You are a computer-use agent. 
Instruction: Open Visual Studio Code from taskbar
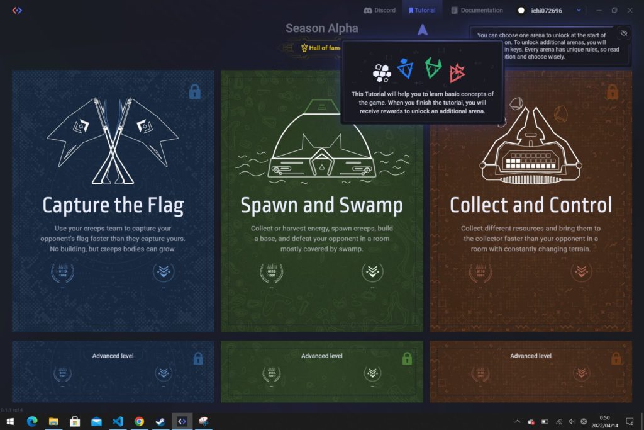tap(118, 421)
